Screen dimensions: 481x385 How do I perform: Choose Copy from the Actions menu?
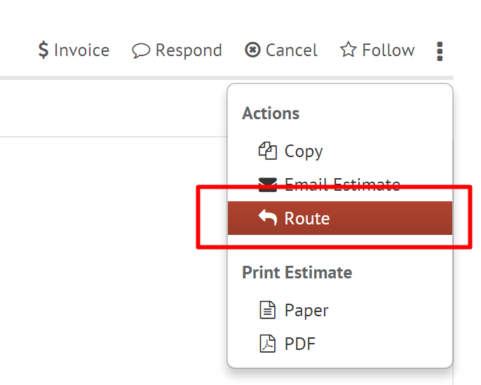pyautogui.click(x=304, y=151)
